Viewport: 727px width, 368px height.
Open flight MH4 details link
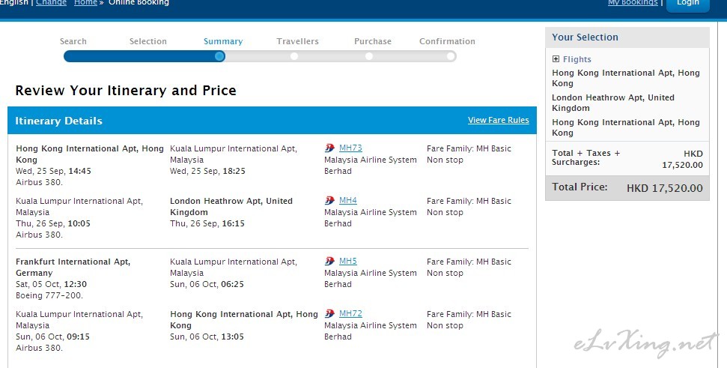[347, 200]
